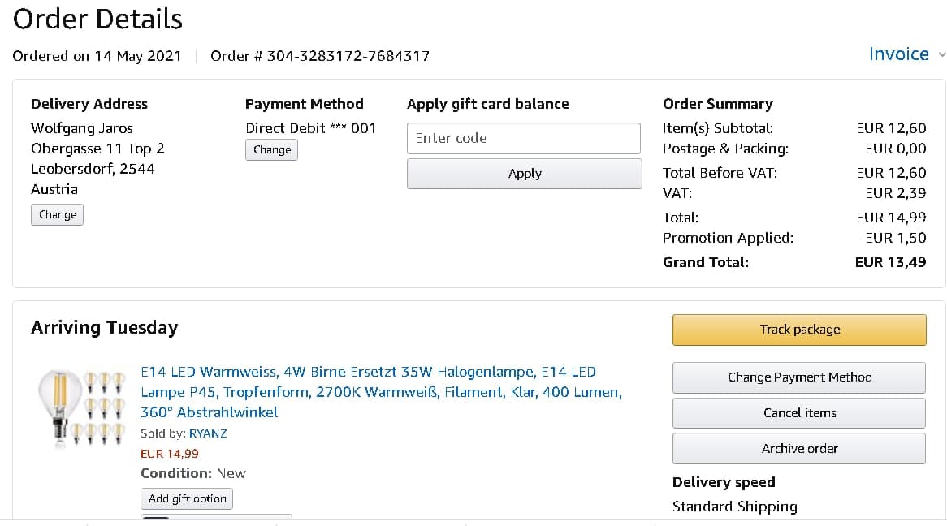Focus the gift card code field
Viewport: 947px width, 526px height.
tap(524, 138)
